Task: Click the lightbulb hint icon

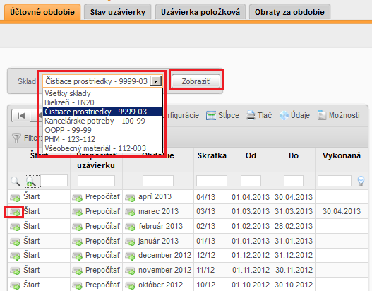Action: click(361, 181)
